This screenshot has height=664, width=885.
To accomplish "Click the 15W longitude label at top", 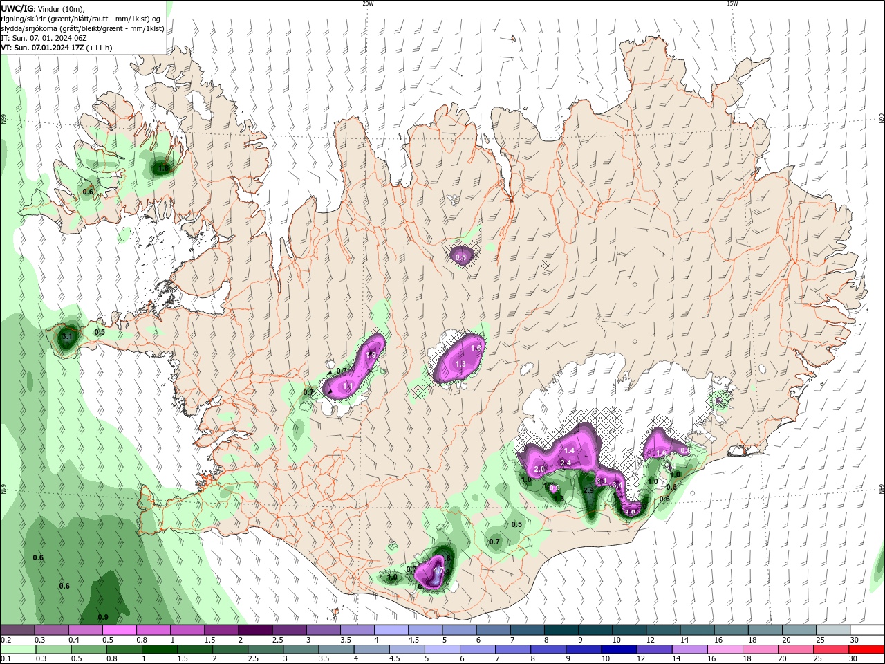I will point(732,3).
